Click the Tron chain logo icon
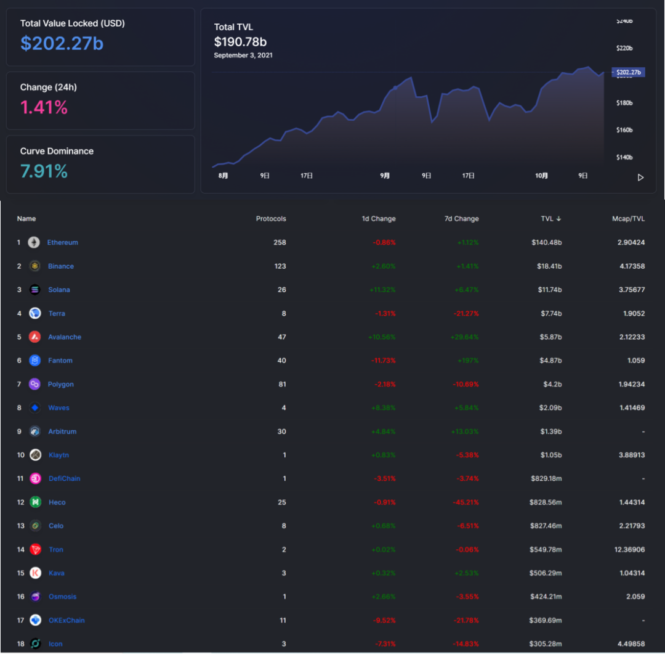The width and height of the screenshot is (665, 654). tap(36, 550)
